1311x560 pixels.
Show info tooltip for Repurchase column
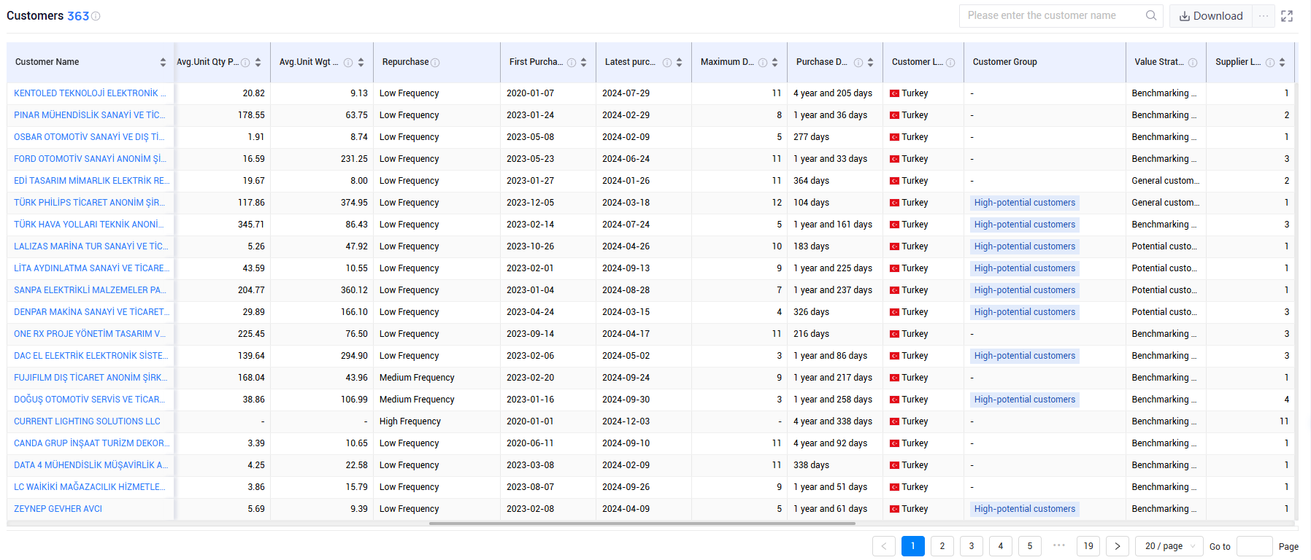(435, 63)
